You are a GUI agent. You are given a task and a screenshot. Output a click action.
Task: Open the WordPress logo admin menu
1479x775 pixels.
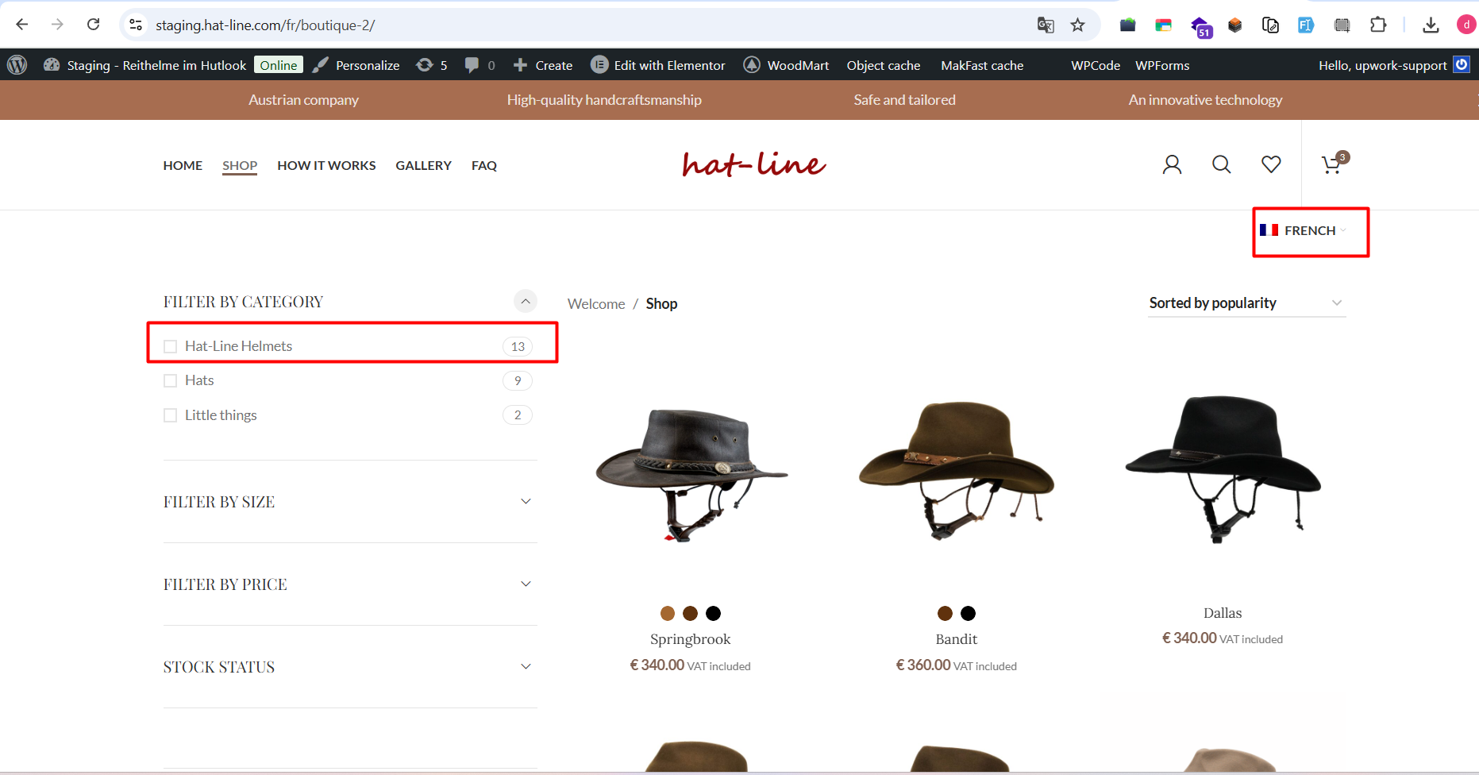click(x=17, y=65)
